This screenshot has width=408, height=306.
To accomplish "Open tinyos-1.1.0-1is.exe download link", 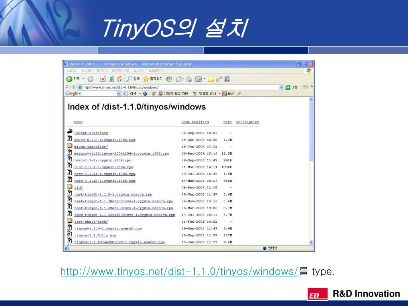I will 95,235.
